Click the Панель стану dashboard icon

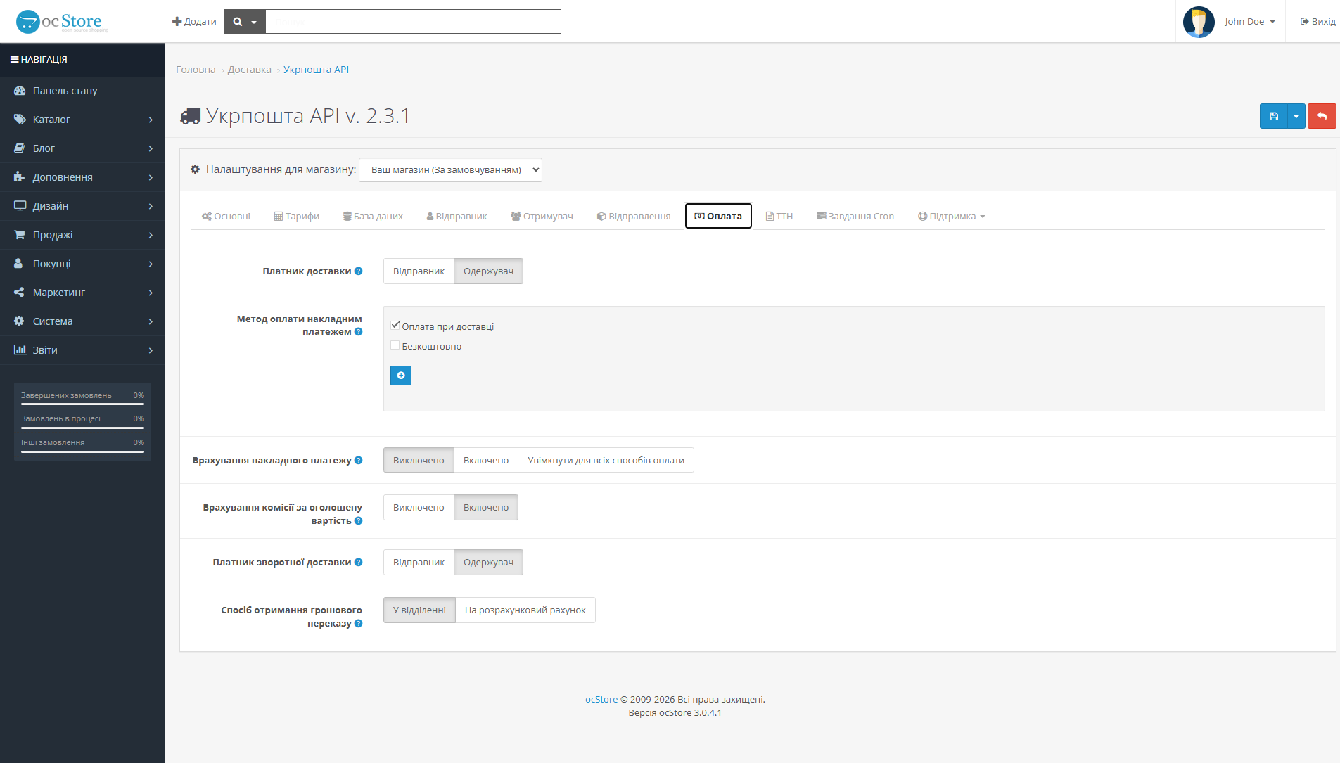pyautogui.click(x=20, y=91)
